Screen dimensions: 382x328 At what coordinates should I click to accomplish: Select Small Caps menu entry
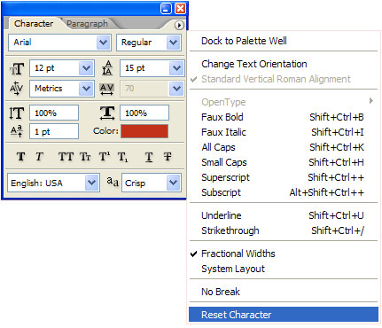(284, 162)
